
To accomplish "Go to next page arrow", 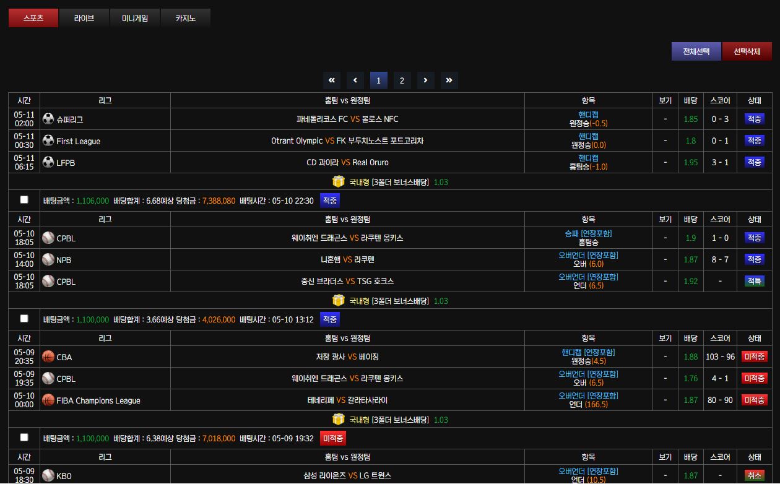I will tap(425, 80).
